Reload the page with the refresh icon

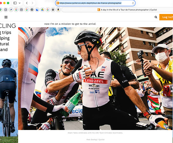(133, 3)
